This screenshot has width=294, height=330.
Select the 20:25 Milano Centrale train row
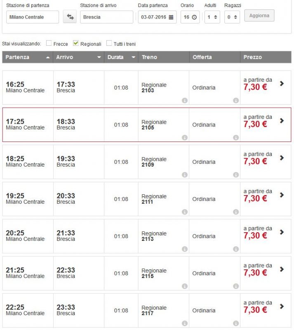pos(147,236)
